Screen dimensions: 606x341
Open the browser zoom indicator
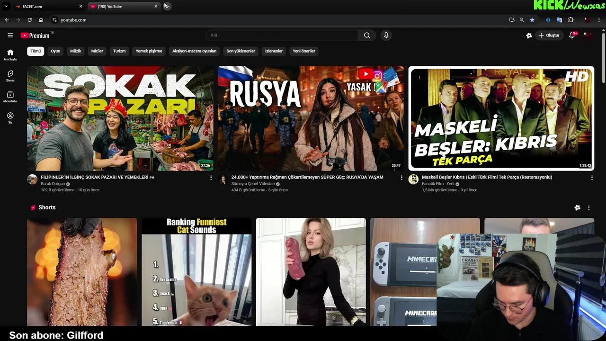(522, 20)
